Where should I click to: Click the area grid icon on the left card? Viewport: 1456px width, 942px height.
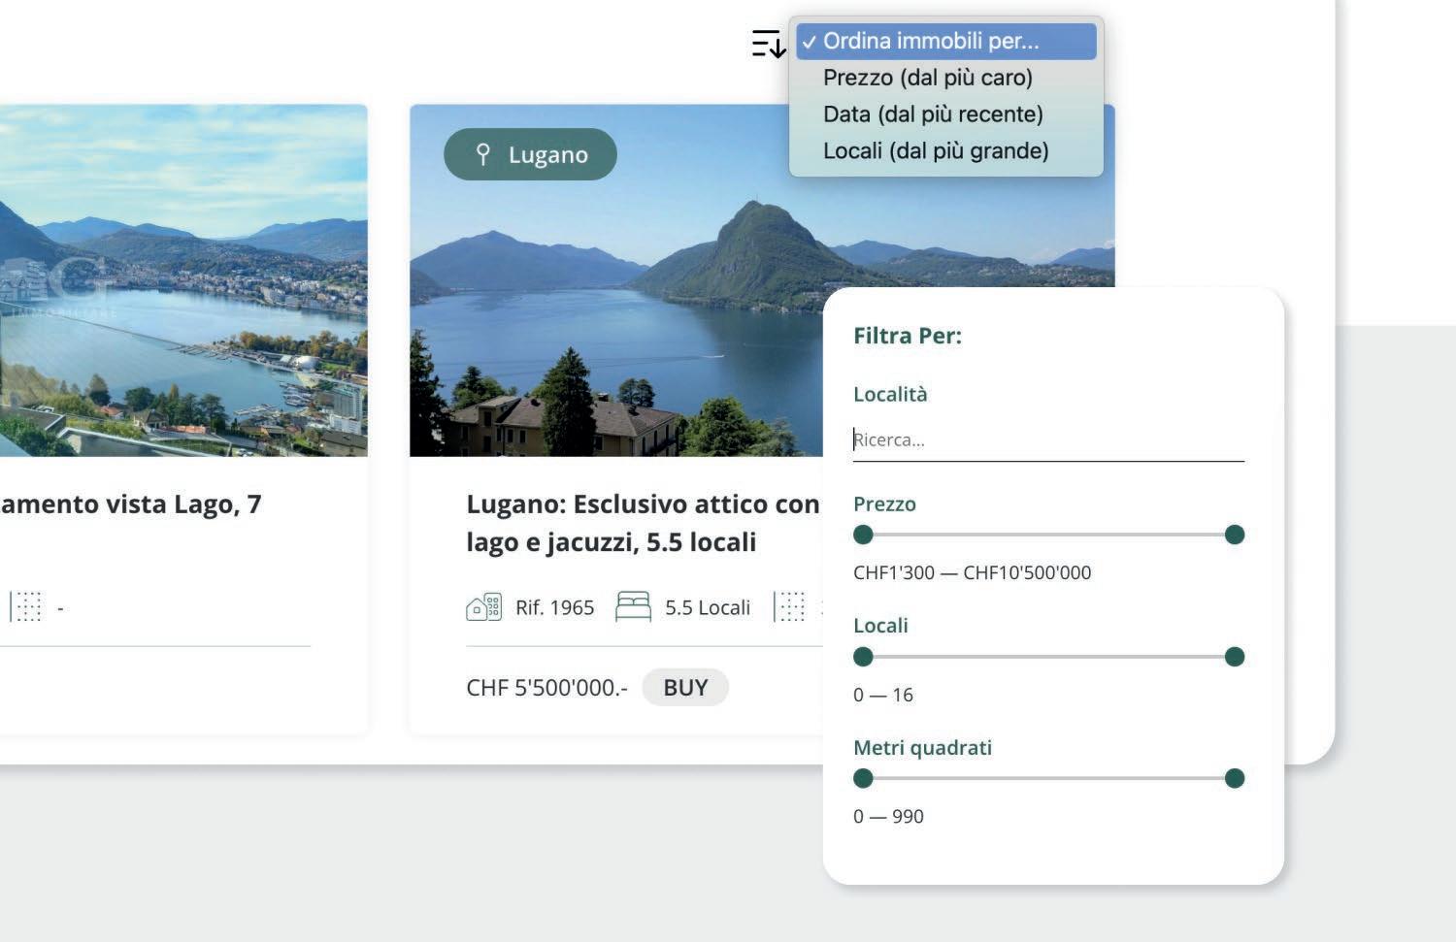coord(27,607)
